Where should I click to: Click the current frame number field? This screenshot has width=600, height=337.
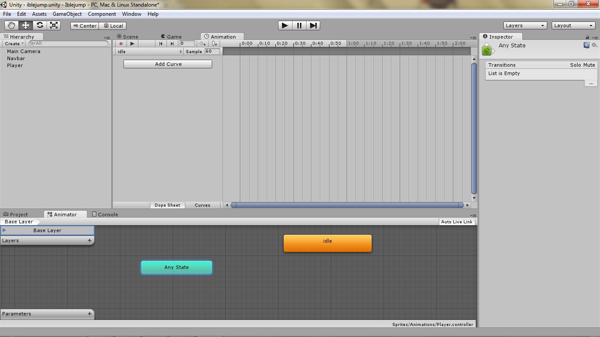(187, 43)
